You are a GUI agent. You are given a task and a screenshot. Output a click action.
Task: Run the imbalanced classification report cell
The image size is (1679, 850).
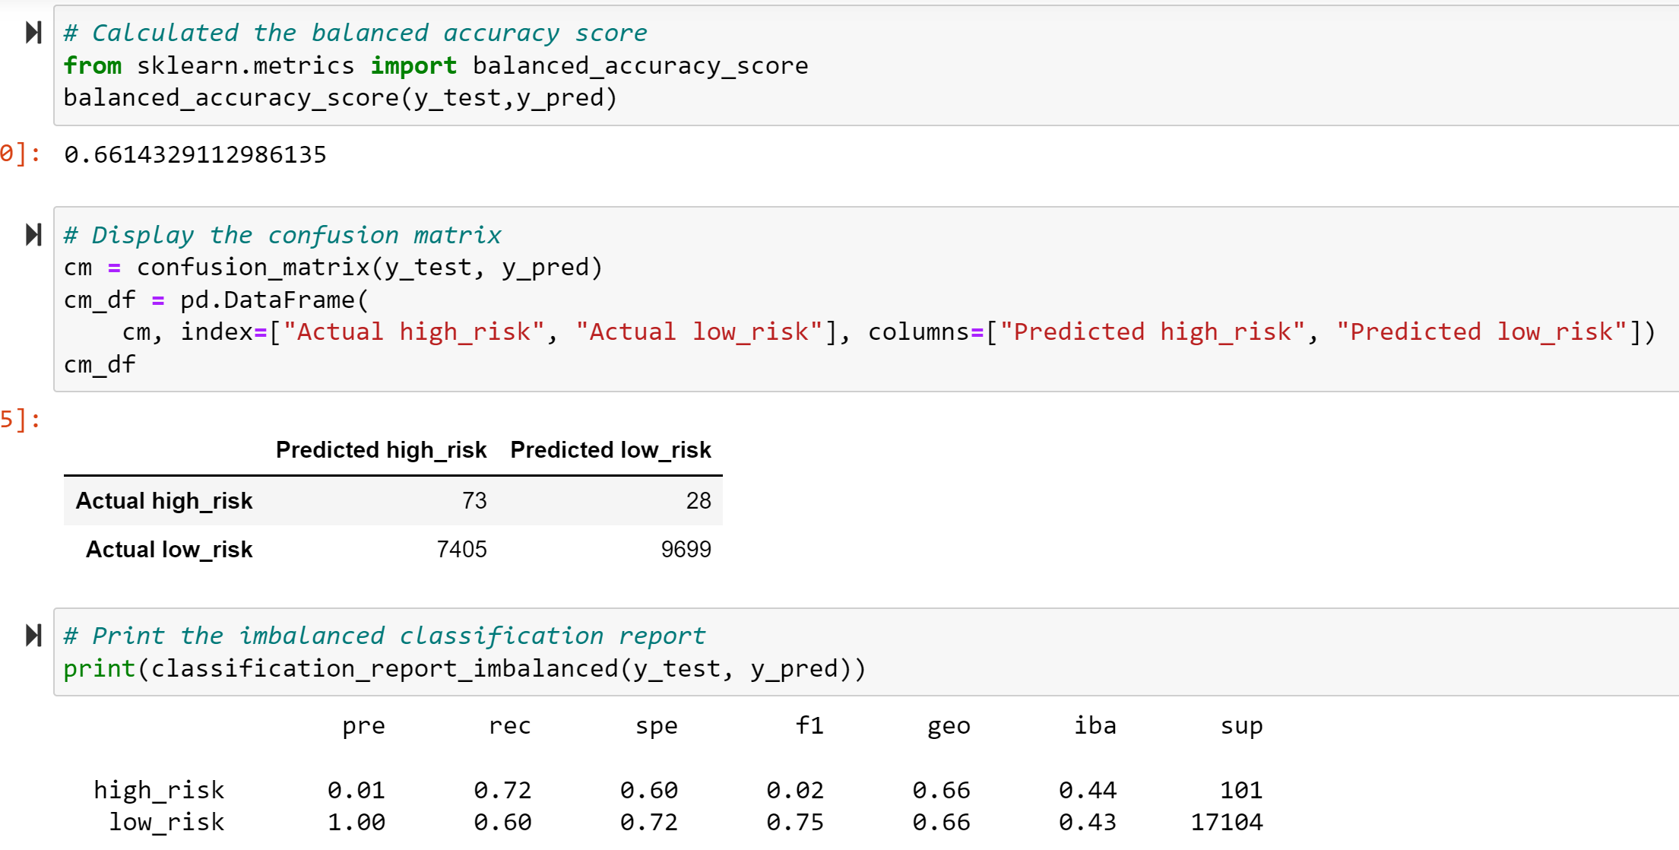point(32,636)
